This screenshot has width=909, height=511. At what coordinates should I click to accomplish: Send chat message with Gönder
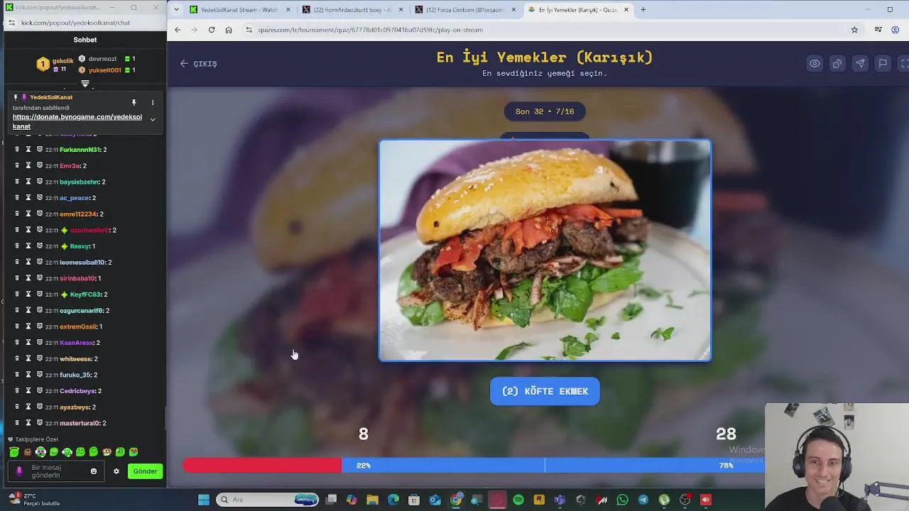click(x=145, y=471)
